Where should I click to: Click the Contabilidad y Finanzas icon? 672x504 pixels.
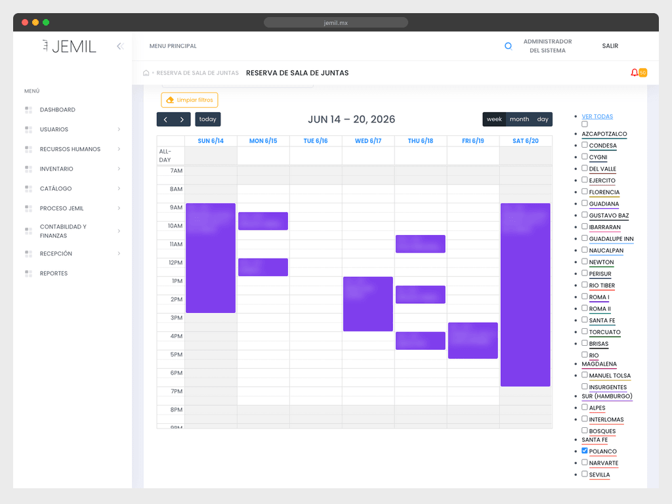pyautogui.click(x=29, y=231)
